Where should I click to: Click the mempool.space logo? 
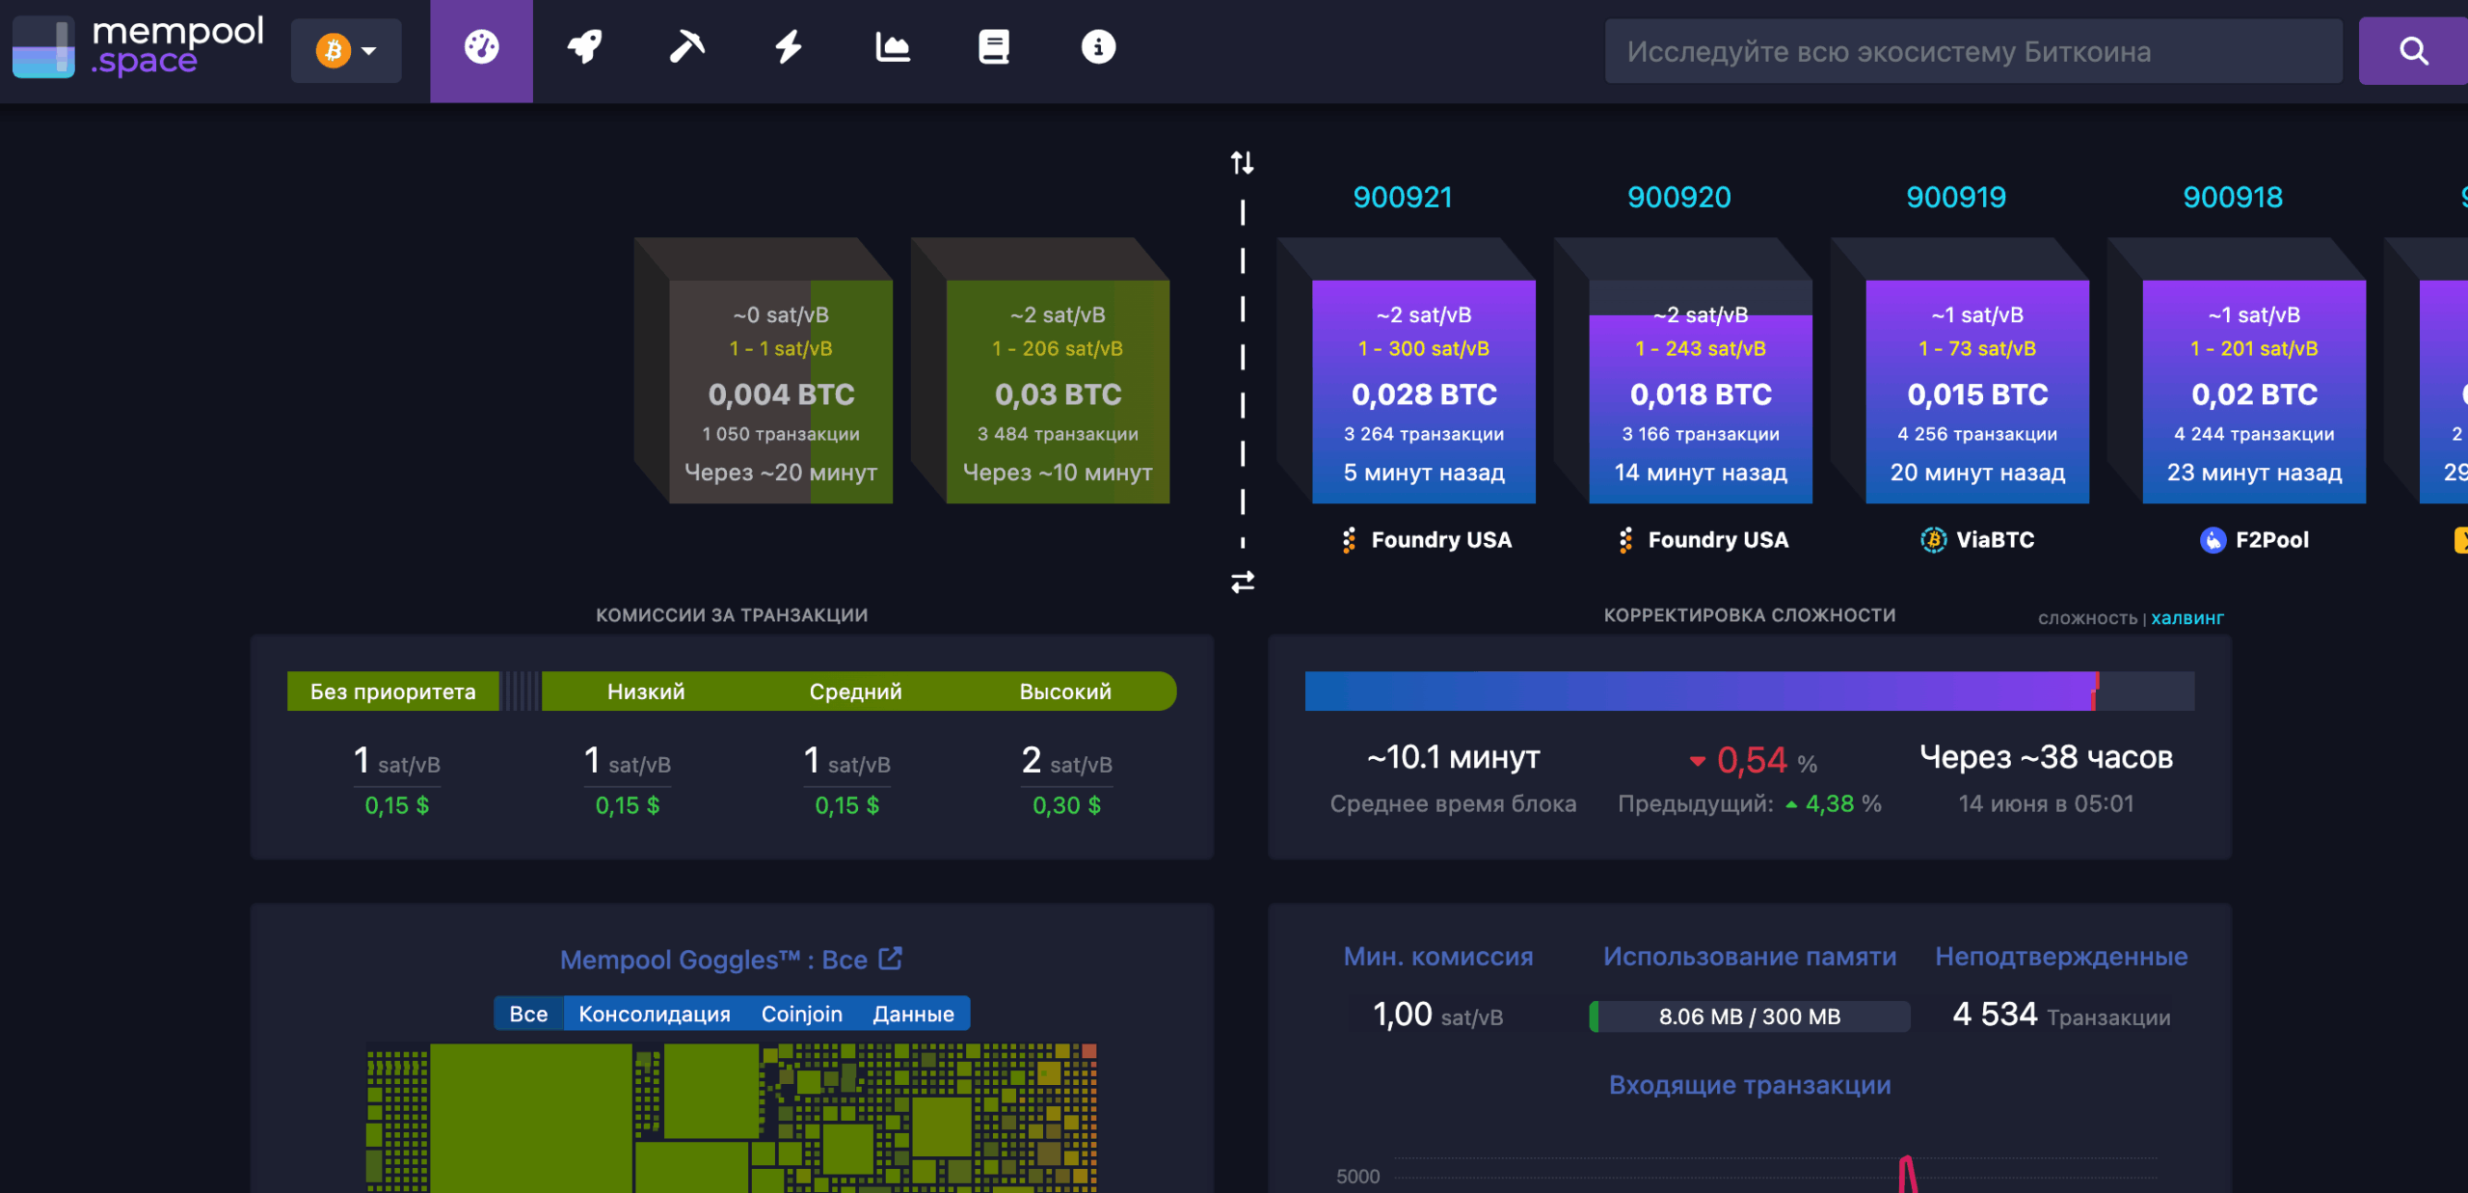[139, 48]
